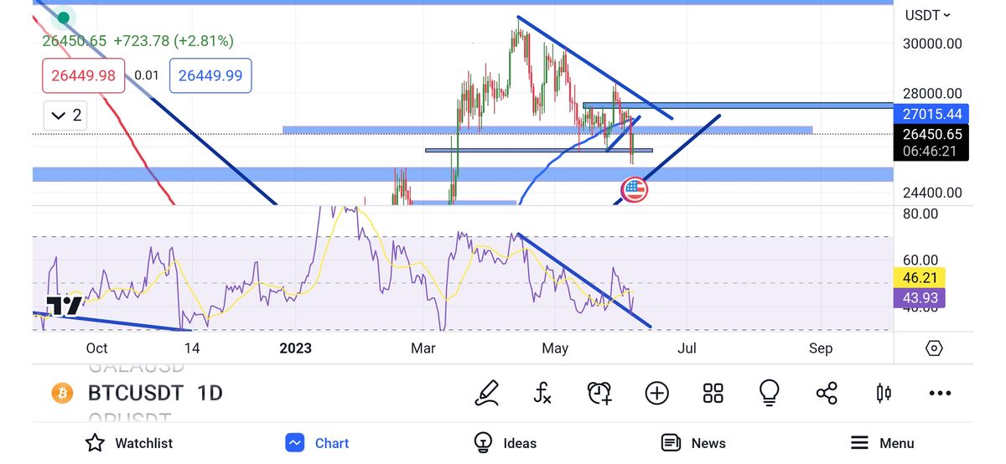
Task: Open the time axis settings hexagon icon
Action: (934, 348)
